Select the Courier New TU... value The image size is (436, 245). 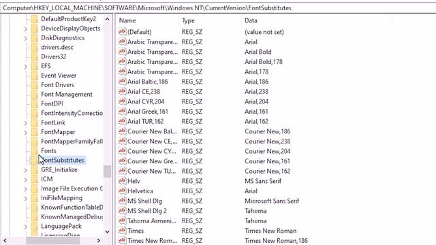(151, 171)
